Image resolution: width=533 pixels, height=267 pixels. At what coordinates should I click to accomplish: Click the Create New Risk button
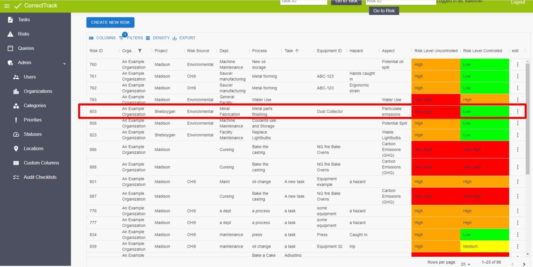click(110, 23)
